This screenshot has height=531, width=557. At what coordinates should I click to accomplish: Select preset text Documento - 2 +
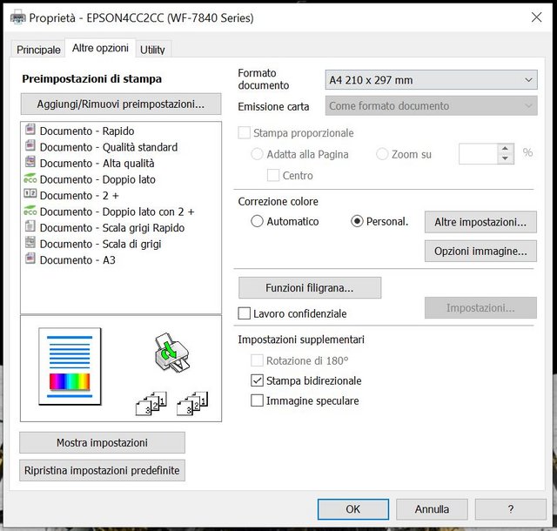(79, 196)
